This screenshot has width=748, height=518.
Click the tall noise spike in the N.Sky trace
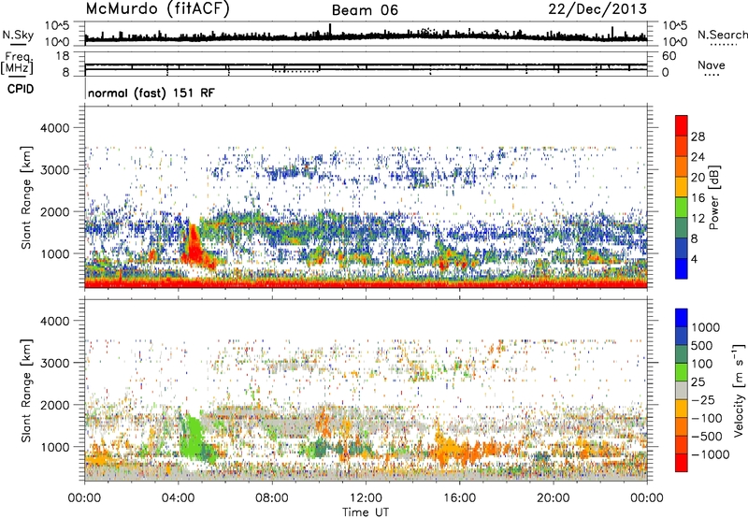[330, 32]
